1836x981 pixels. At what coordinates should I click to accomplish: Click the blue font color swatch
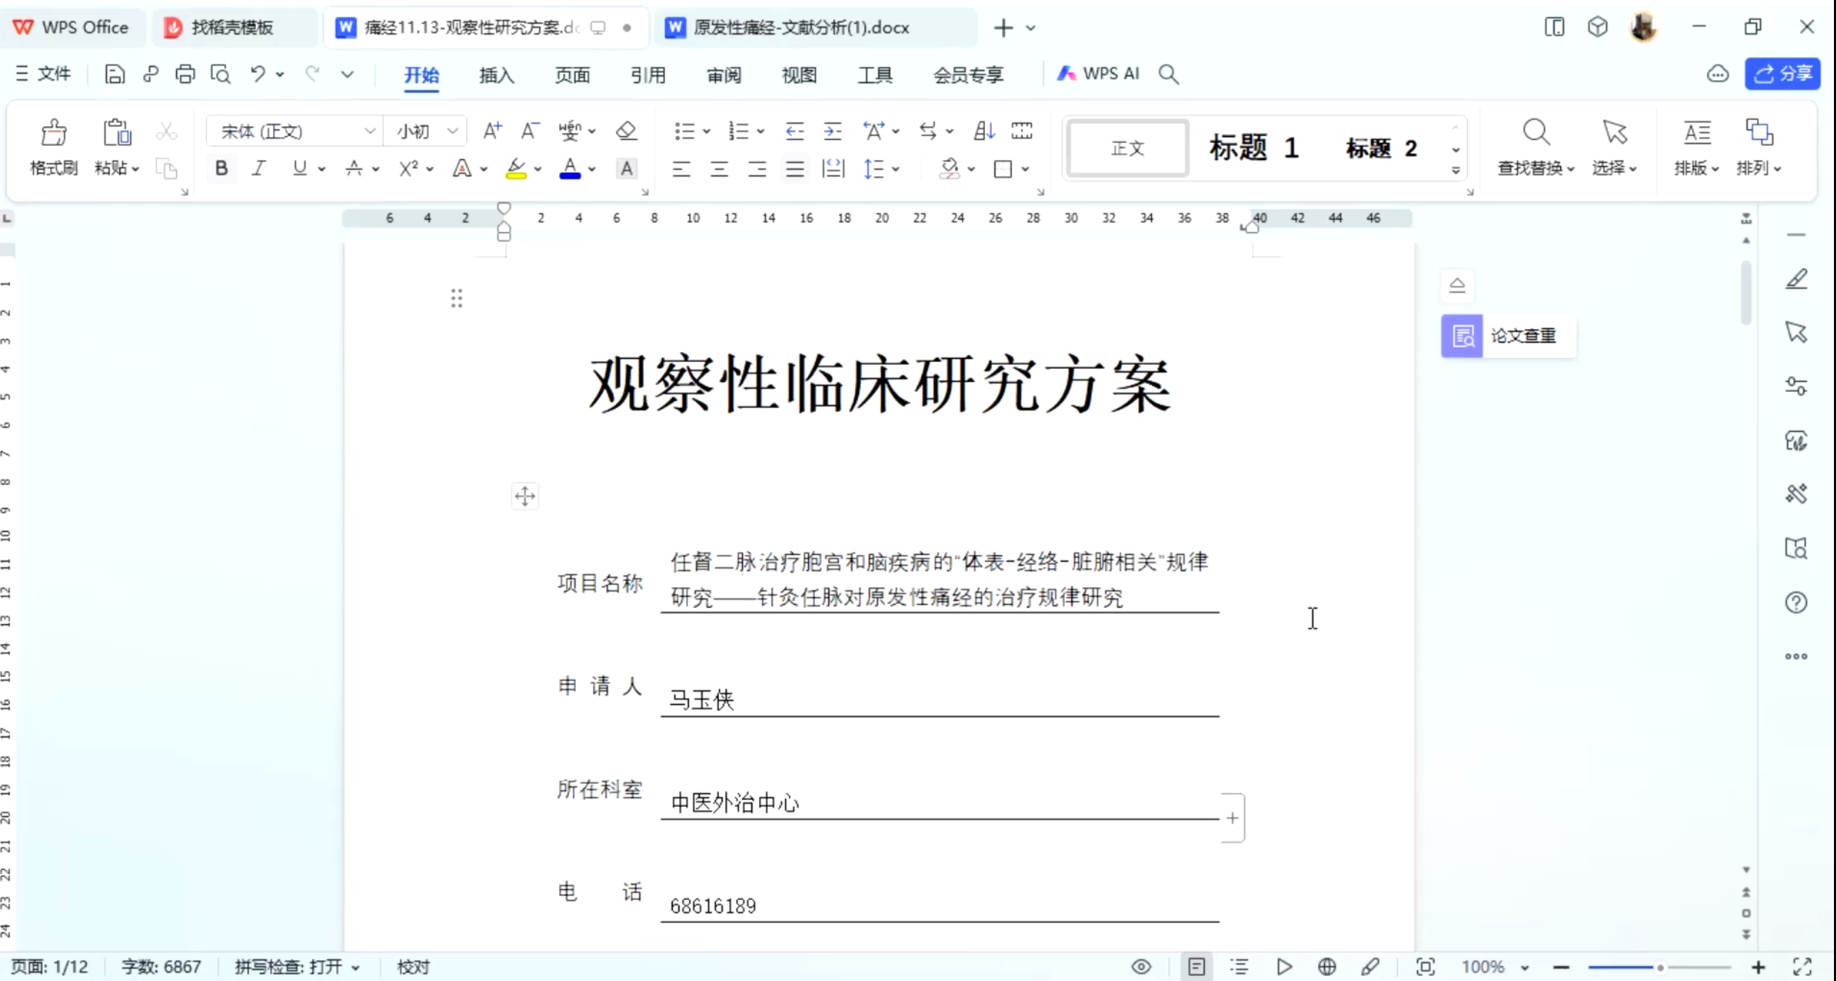click(570, 169)
